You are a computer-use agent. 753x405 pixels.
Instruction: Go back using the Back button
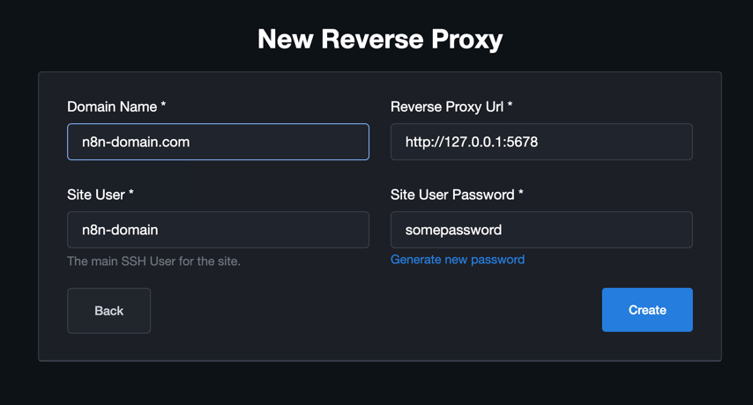tap(109, 311)
